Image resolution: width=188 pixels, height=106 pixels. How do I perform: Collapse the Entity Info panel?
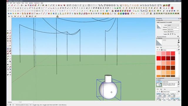click(x=168, y=20)
